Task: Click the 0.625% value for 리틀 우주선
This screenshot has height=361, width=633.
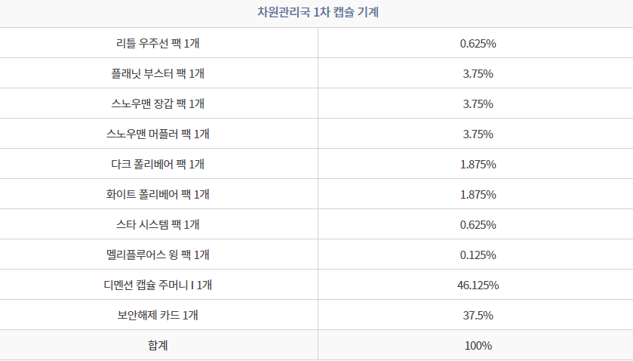Action: [x=478, y=43]
